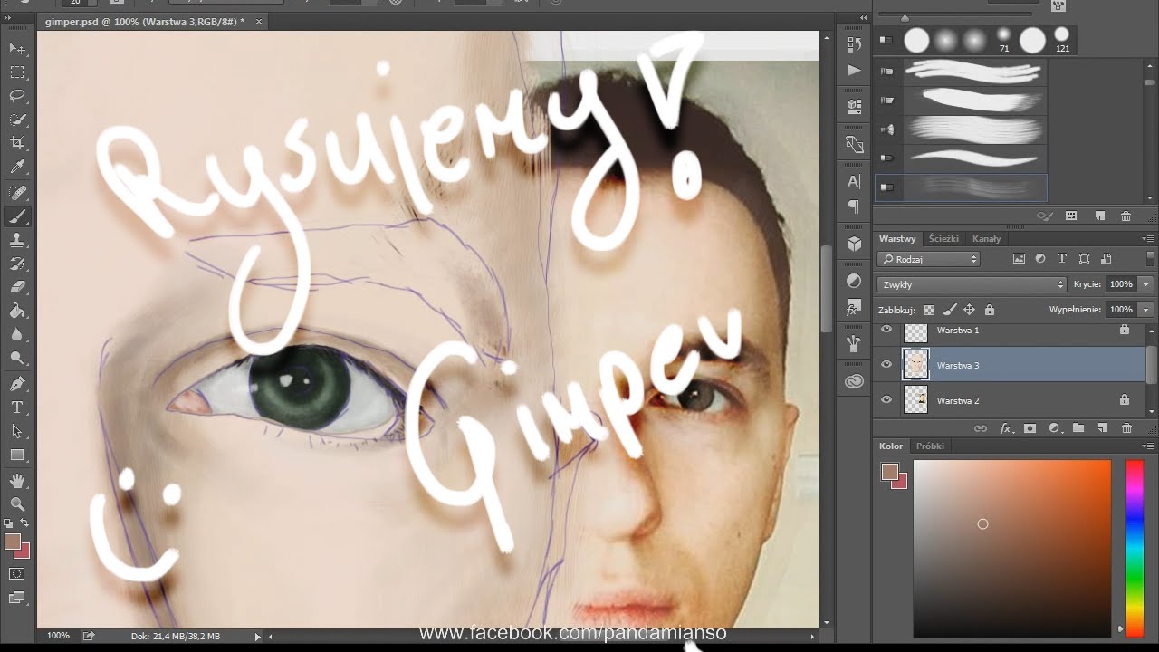
Task: Create a new layer group
Action: tap(1078, 428)
